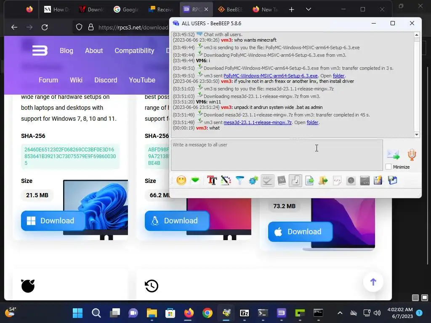Screen dimensions: 431x323
Task: Expand the list all tabs dropdown chevron
Action: [309, 9]
